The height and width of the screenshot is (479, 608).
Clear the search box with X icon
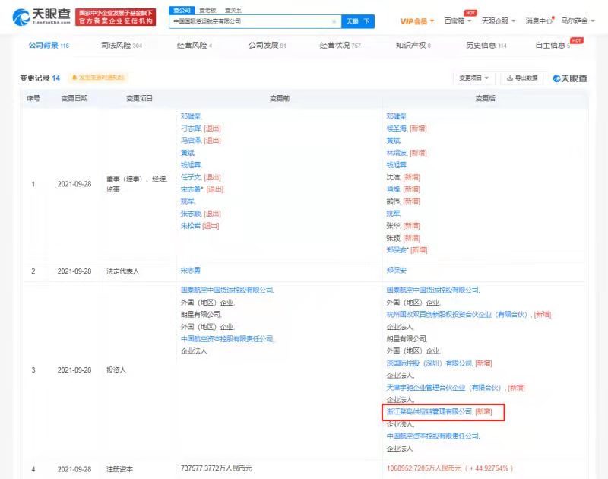pyautogui.click(x=334, y=21)
